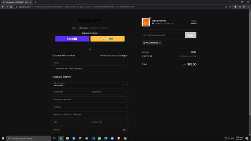Open File Explorer from the taskbar
The width and height of the screenshot is (251, 141).
67,138
